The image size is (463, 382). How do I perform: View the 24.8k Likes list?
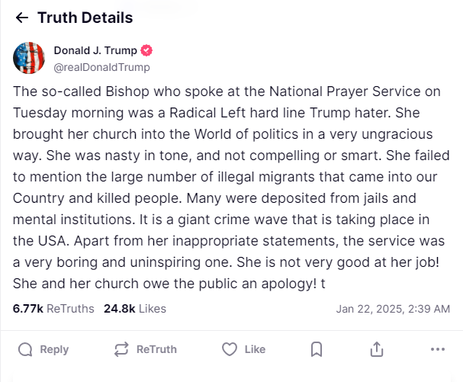tap(135, 309)
